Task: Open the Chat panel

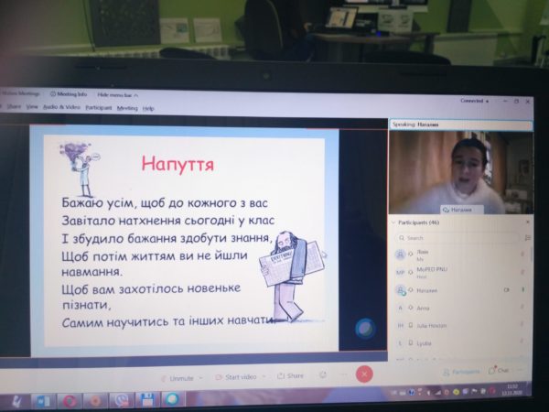Action: (x=500, y=371)
